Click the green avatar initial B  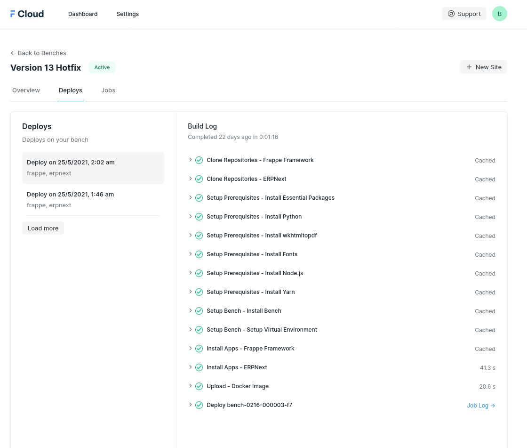[500, 14]
